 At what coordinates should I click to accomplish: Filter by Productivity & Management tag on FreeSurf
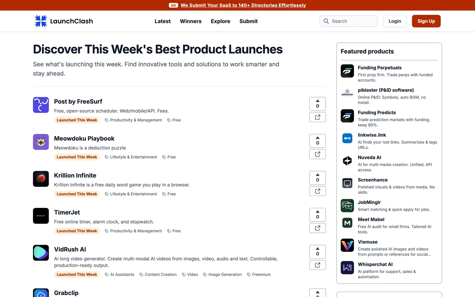tap(133, 120)
